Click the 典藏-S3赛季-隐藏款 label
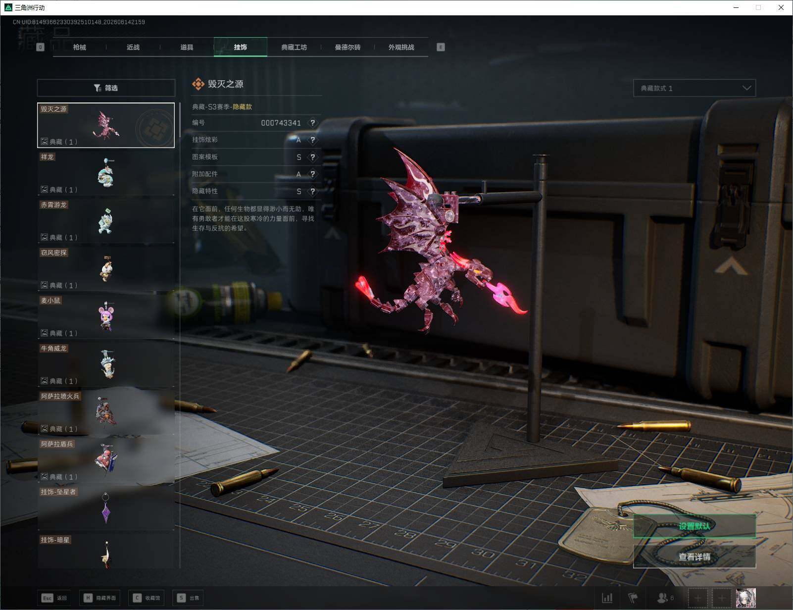793x610 pixels. point(222,106)
